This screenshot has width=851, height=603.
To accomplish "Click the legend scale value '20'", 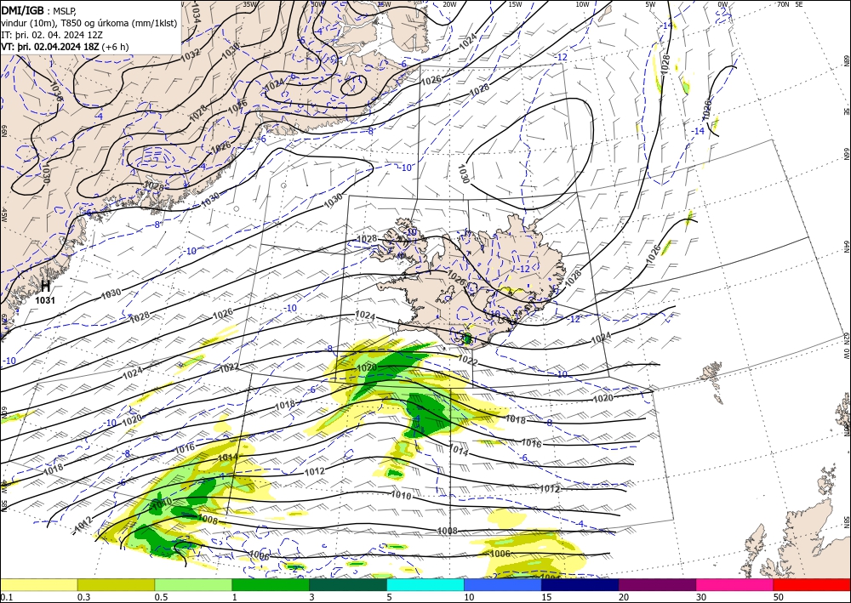I will click(624, 597).
